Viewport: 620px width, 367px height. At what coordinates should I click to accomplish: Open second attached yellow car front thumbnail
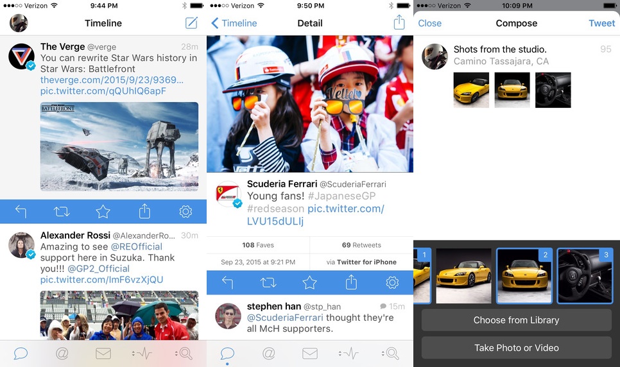click(512, 90)
